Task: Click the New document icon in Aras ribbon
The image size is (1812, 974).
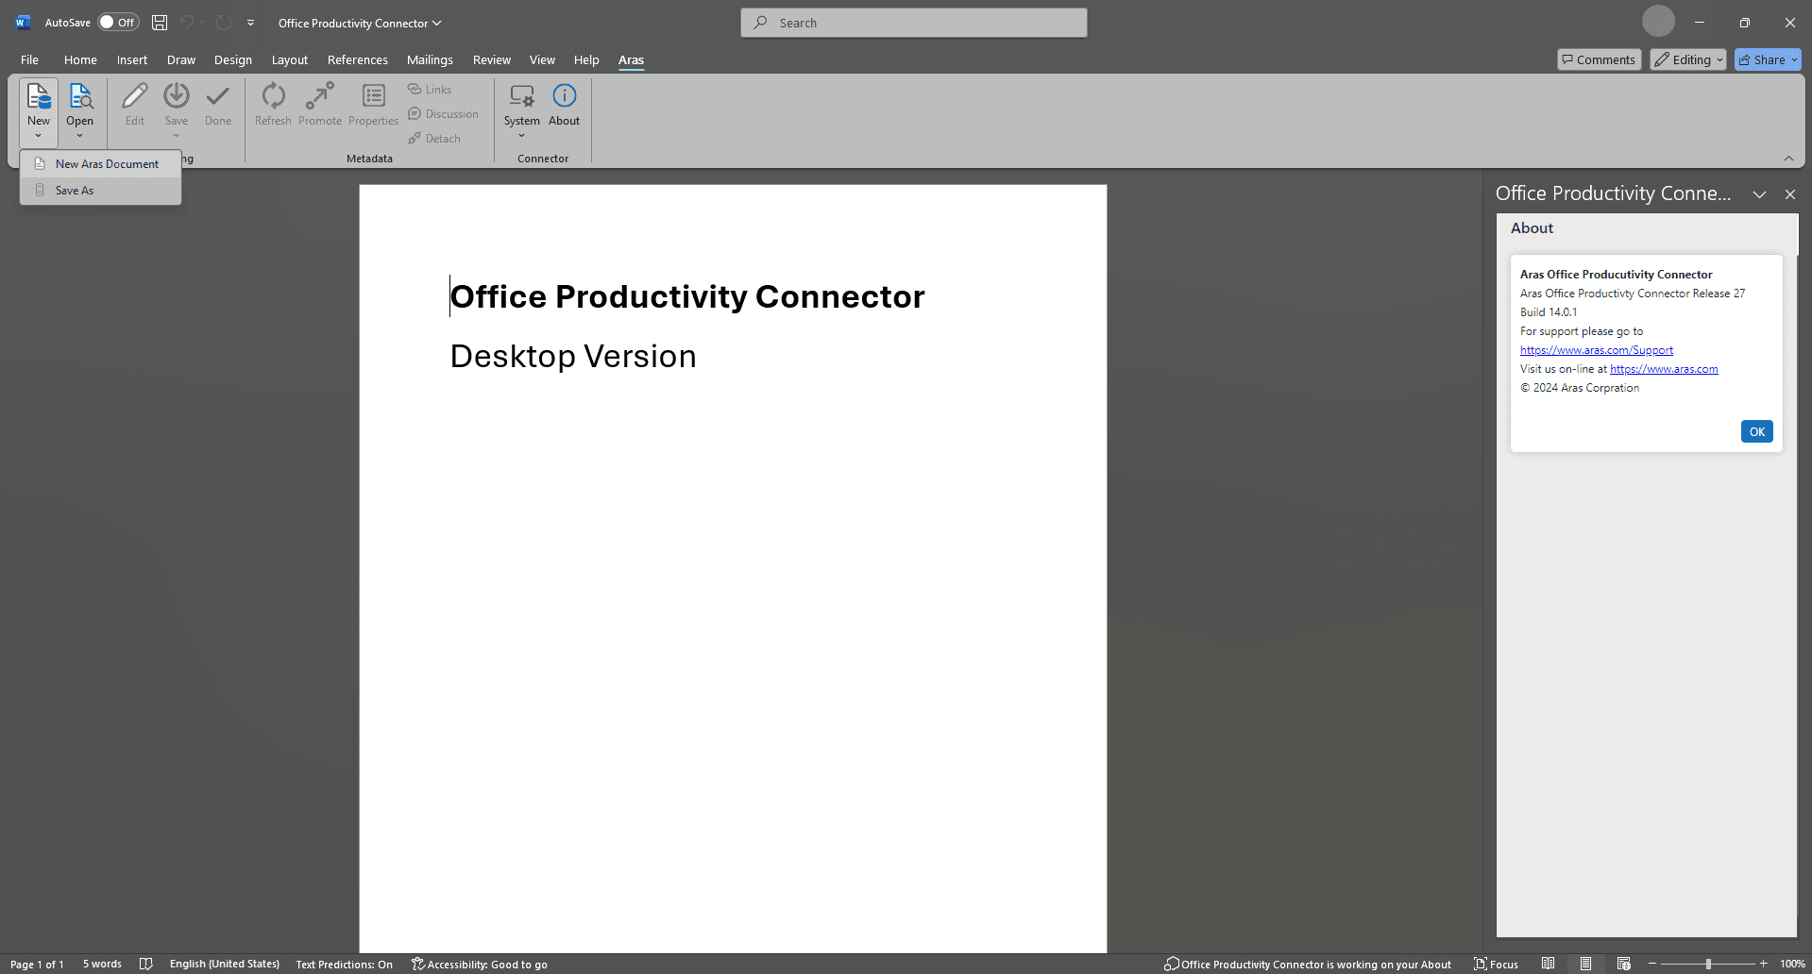Action: (39, 96)
